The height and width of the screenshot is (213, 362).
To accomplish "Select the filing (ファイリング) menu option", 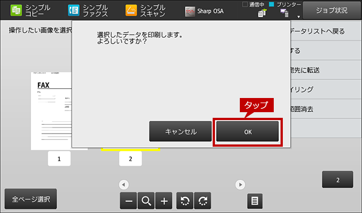I will 326,90.
